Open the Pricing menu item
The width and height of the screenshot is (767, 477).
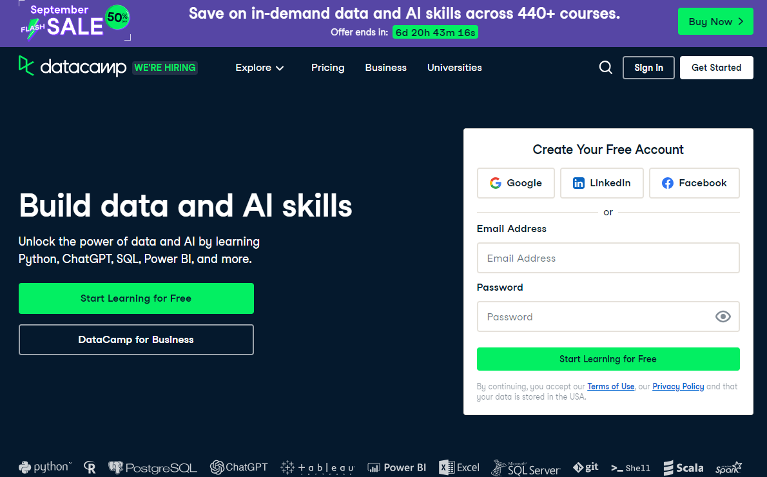[x=327, y=67]
